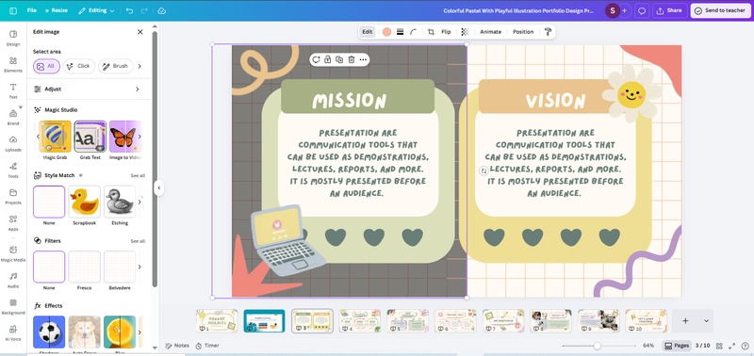Lock the selected image element

[327, 59]
